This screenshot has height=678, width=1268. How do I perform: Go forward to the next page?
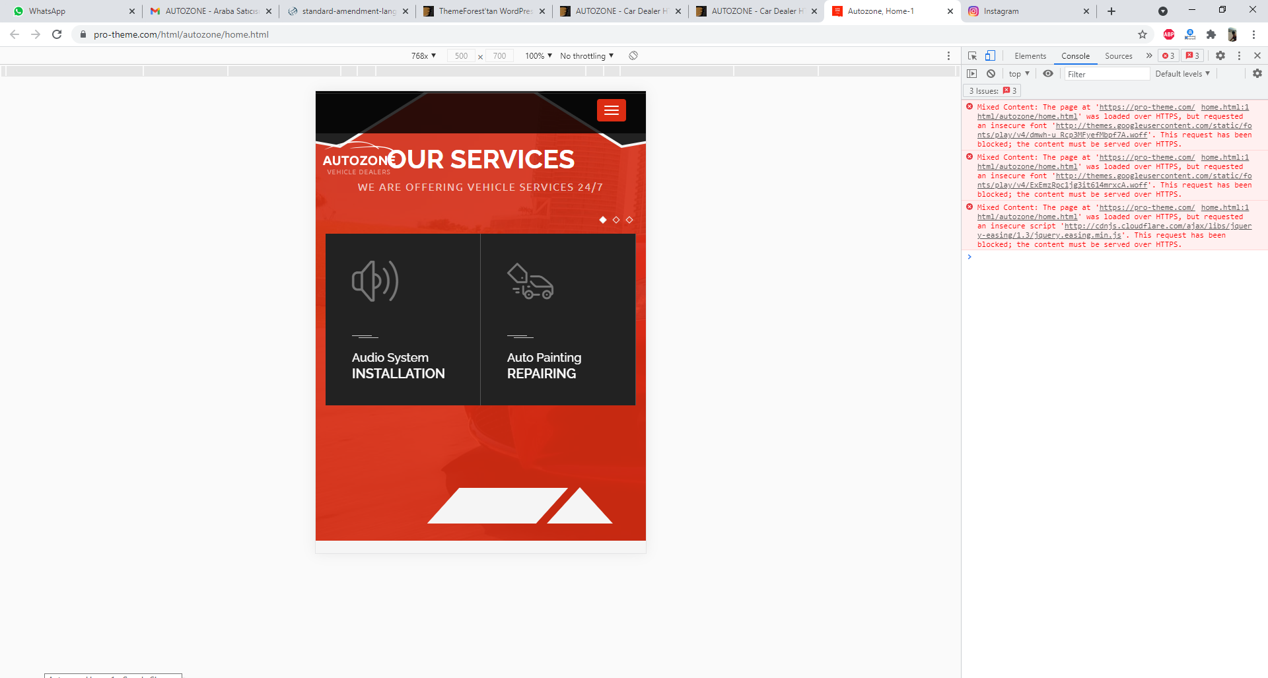tap(36, 34)
